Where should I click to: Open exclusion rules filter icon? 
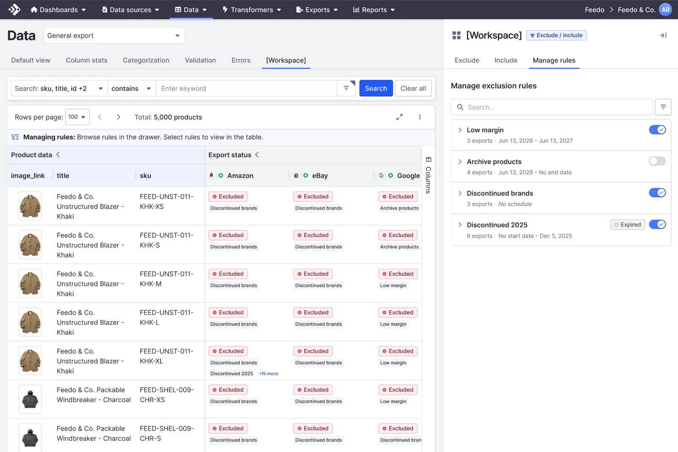(663, 107)
